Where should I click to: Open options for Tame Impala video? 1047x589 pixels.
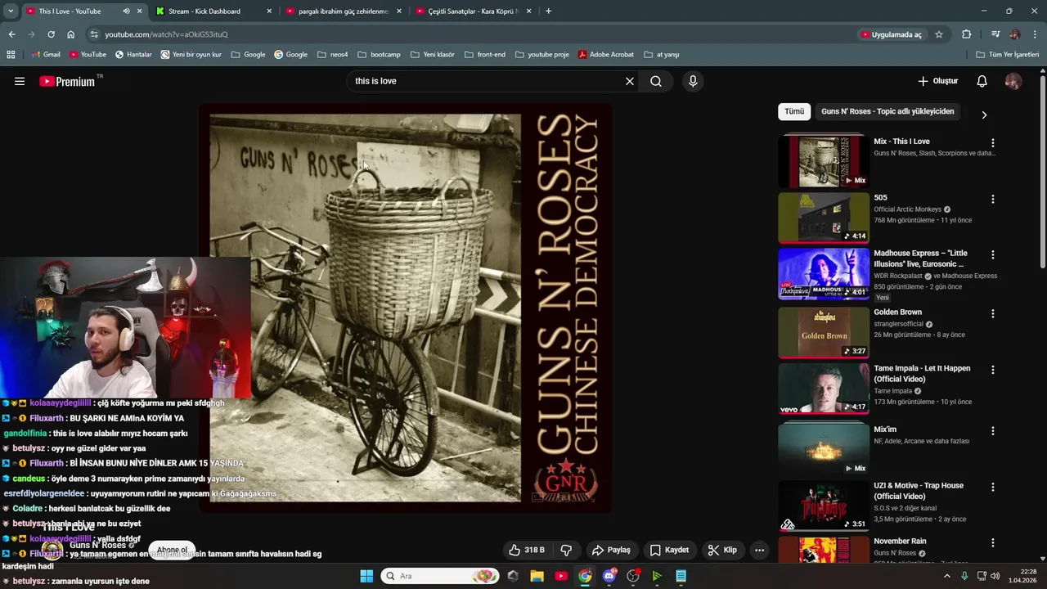[x=993, y=370]
